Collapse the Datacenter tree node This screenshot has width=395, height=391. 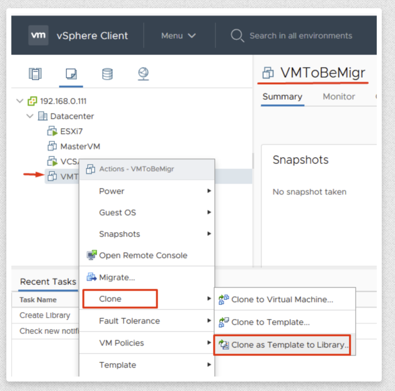coord(30,116)
